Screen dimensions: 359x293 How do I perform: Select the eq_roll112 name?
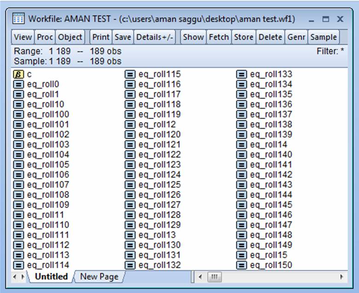[x=48, y=245]
